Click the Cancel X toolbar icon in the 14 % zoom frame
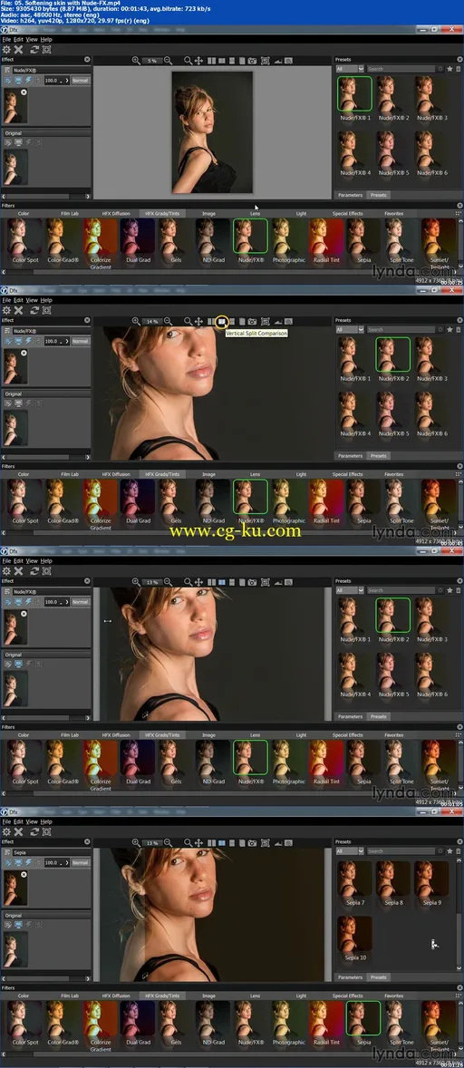Screen dimensions: 464x1068 tap(18, 311)
